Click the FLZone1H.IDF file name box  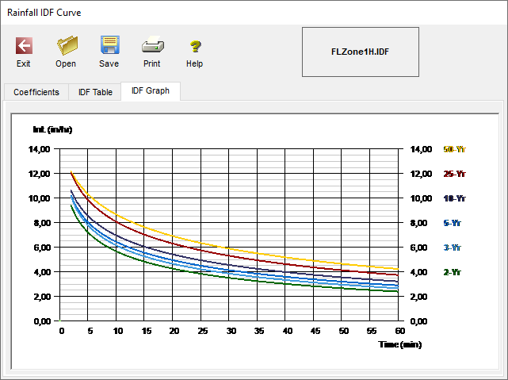[361, 52]
